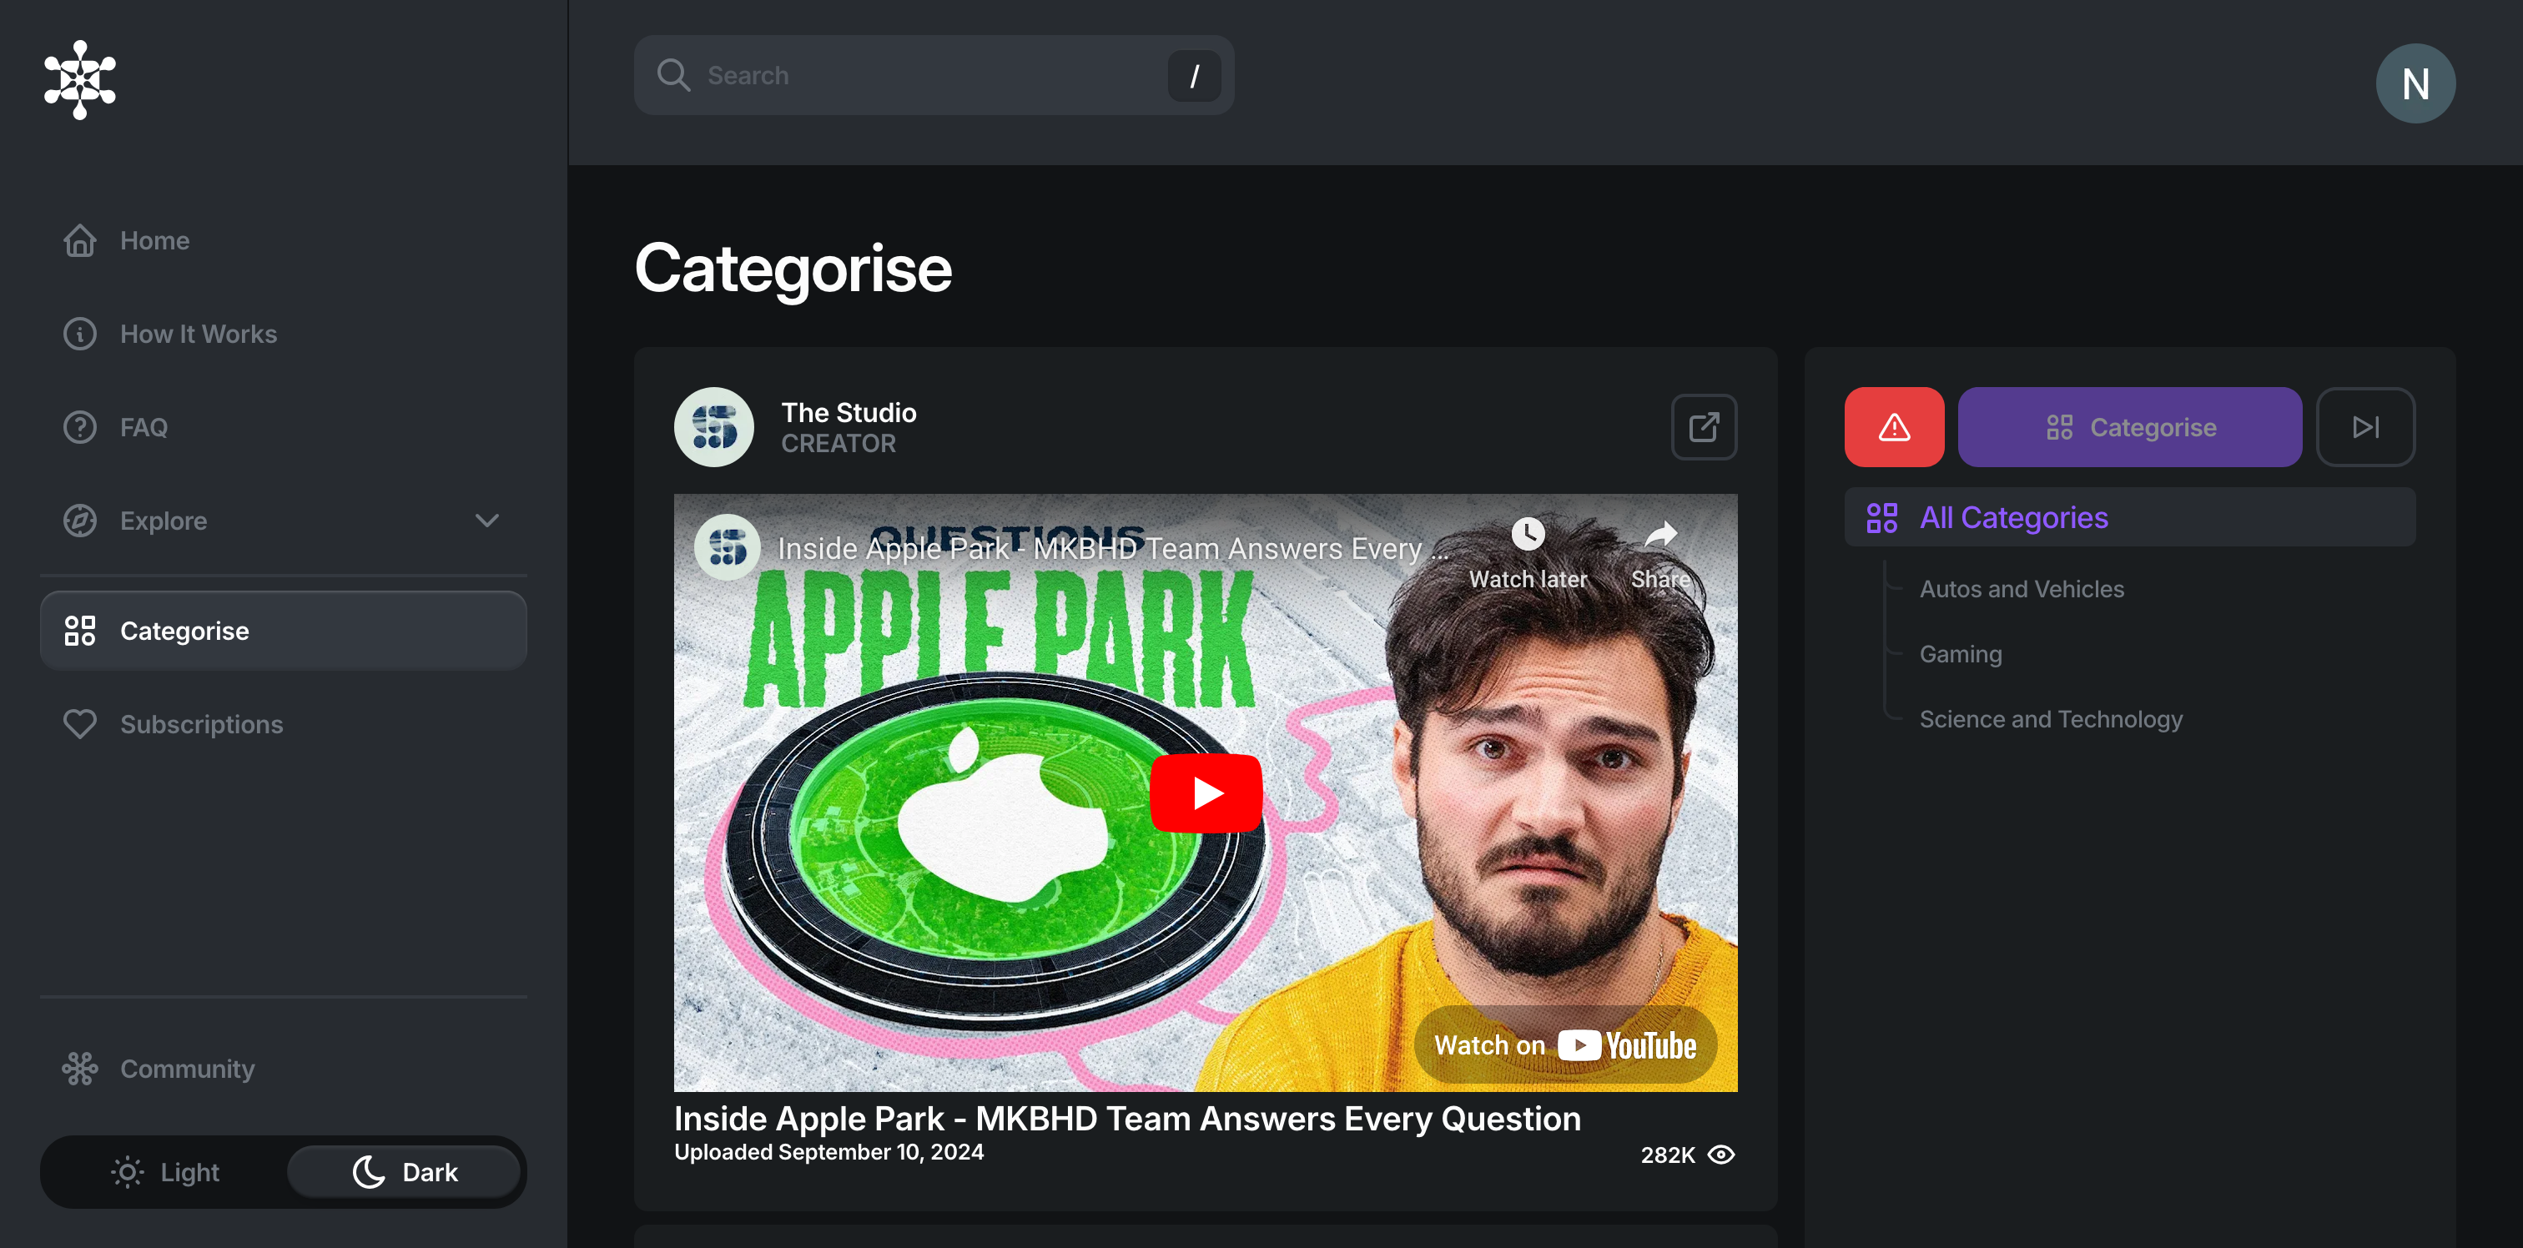This screenshot has width=2523, height=1248.
Task: Enable Dark mode
Action: click(x=404, y=1171)
